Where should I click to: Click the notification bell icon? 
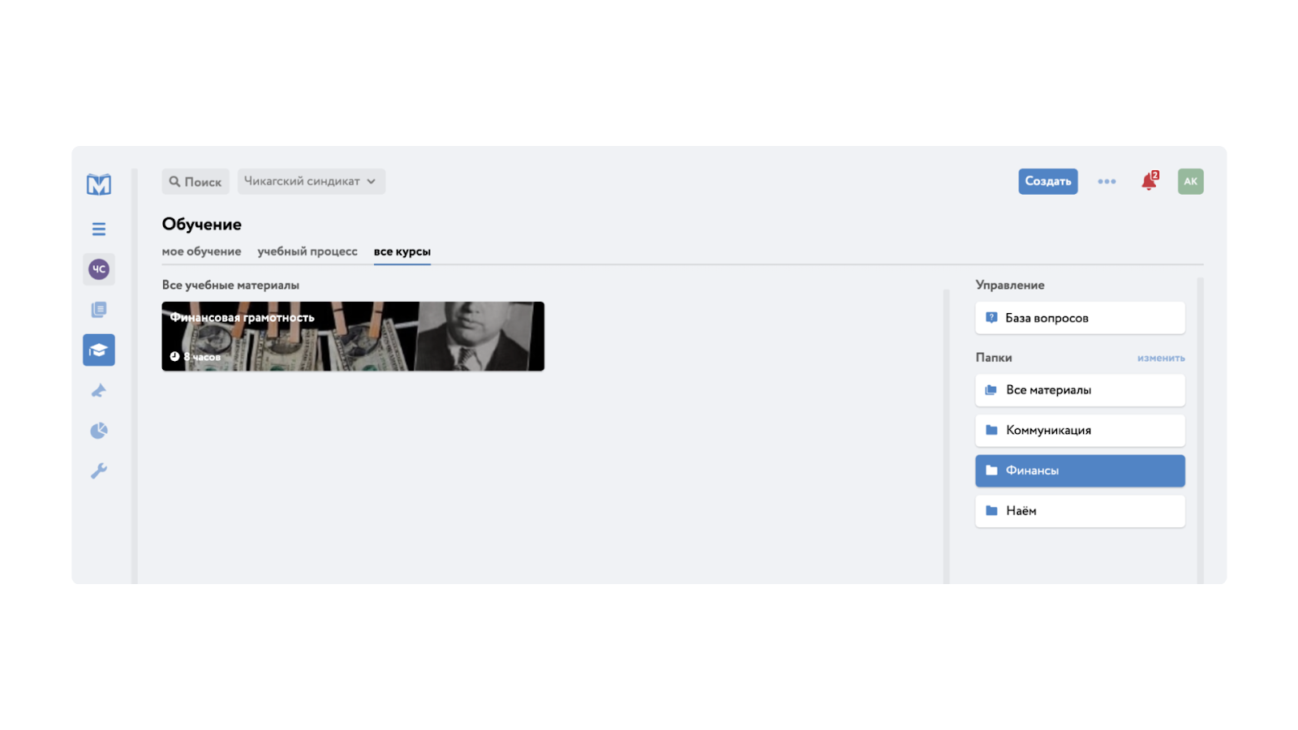[1149, 182]
